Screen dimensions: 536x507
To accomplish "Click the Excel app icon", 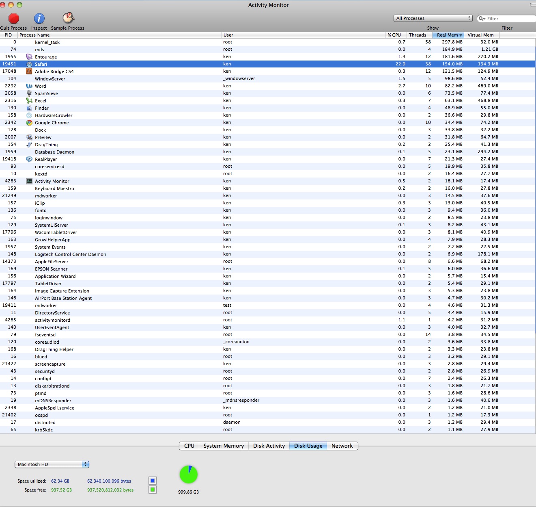I will (x=29, y=101).
